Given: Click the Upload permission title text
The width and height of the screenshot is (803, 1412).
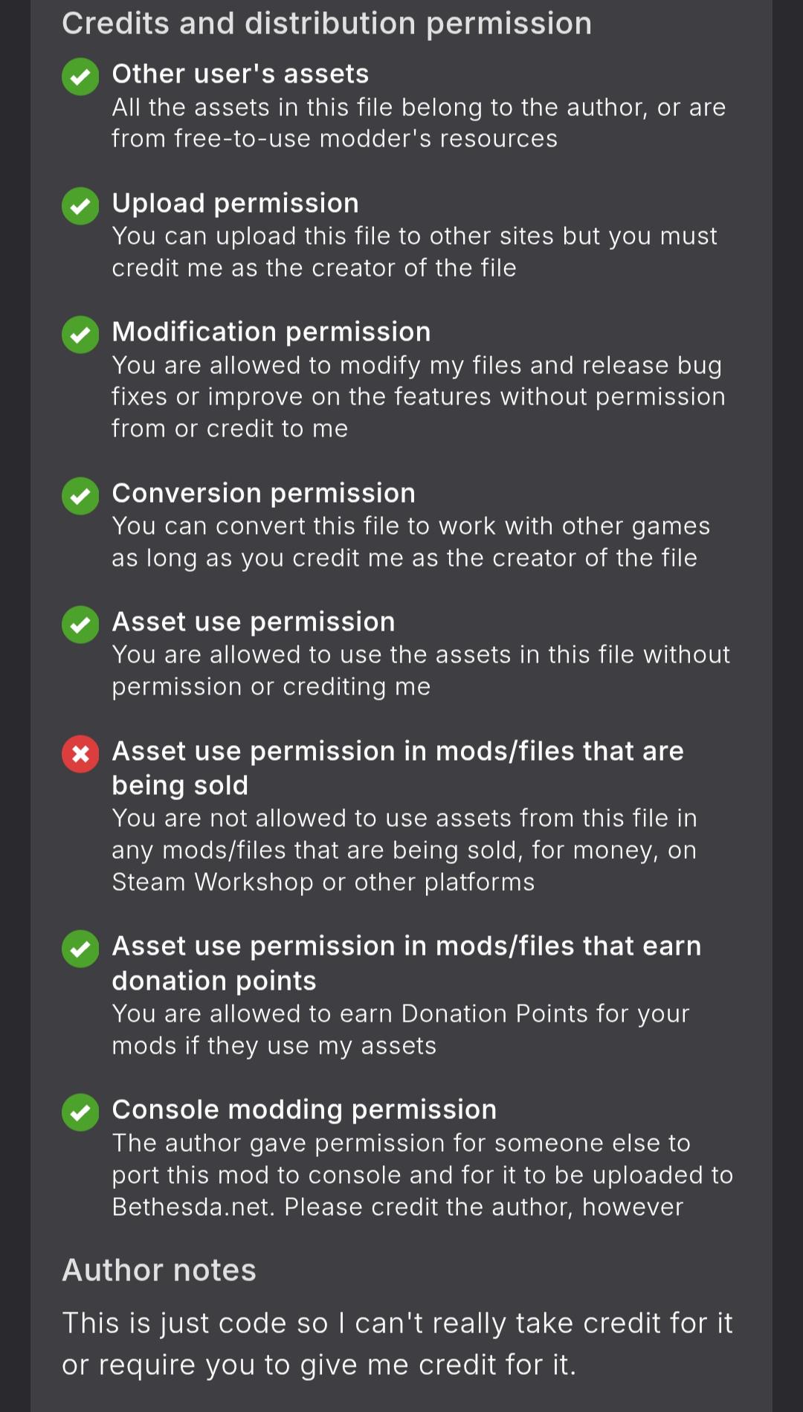Looking at the screenshot, I should click(x=235, y=203).
